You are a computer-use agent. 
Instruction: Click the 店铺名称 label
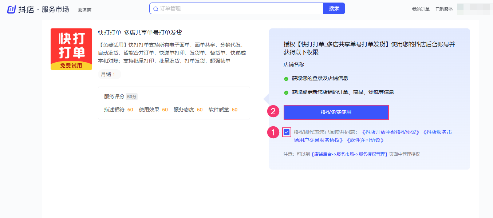[x=294, y=64]
